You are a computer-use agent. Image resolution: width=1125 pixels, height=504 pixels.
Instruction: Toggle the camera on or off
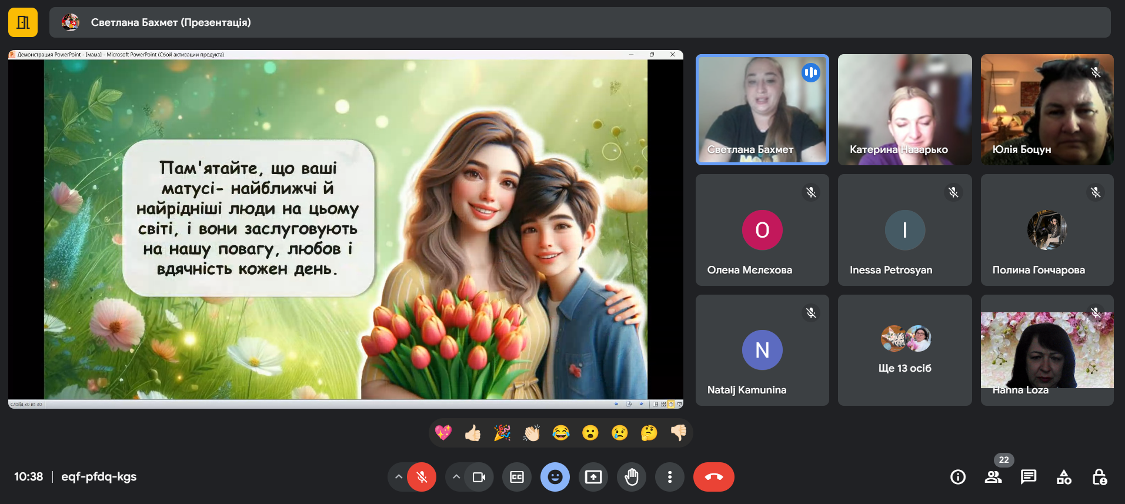(x=479, y=477)
